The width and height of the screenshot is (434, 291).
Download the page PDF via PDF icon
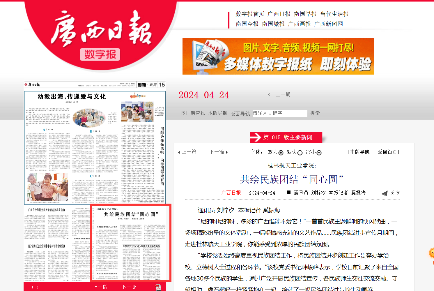[x=158, y=287]
